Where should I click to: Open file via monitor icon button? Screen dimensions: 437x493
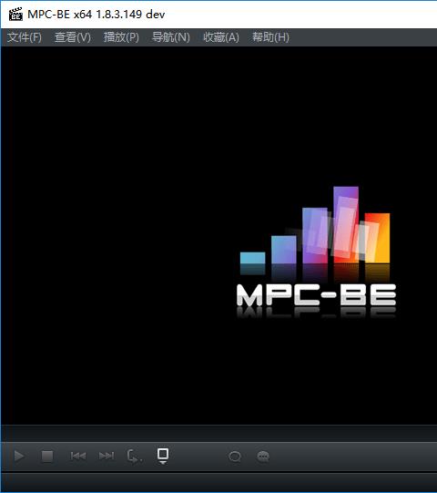pyautogui.click(x=163, y=456)
